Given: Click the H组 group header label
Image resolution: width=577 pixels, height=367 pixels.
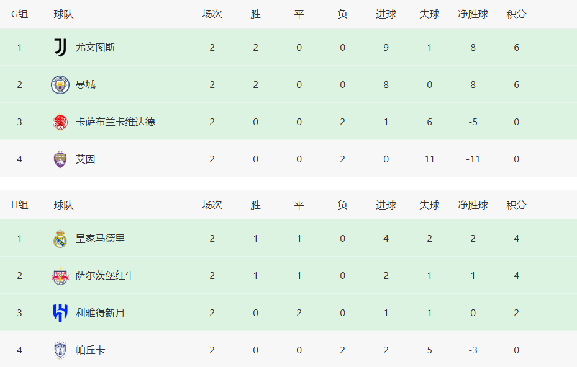Looking at the screenshot, I should point(19,205).
